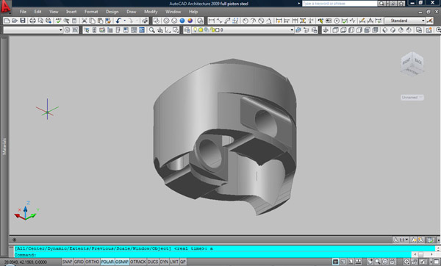Create a new drawing with QNew icon
Screen dimensions: 441x266
(x=7, y=21)
